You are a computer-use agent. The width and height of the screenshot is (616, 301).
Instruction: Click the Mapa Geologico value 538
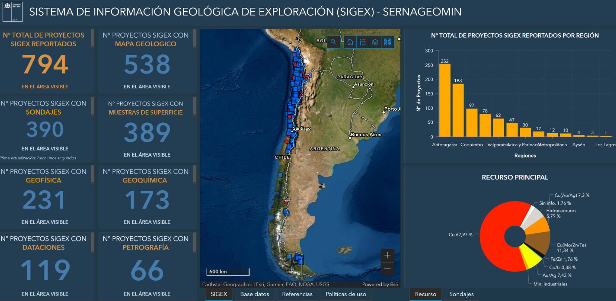tap(147, 64)
